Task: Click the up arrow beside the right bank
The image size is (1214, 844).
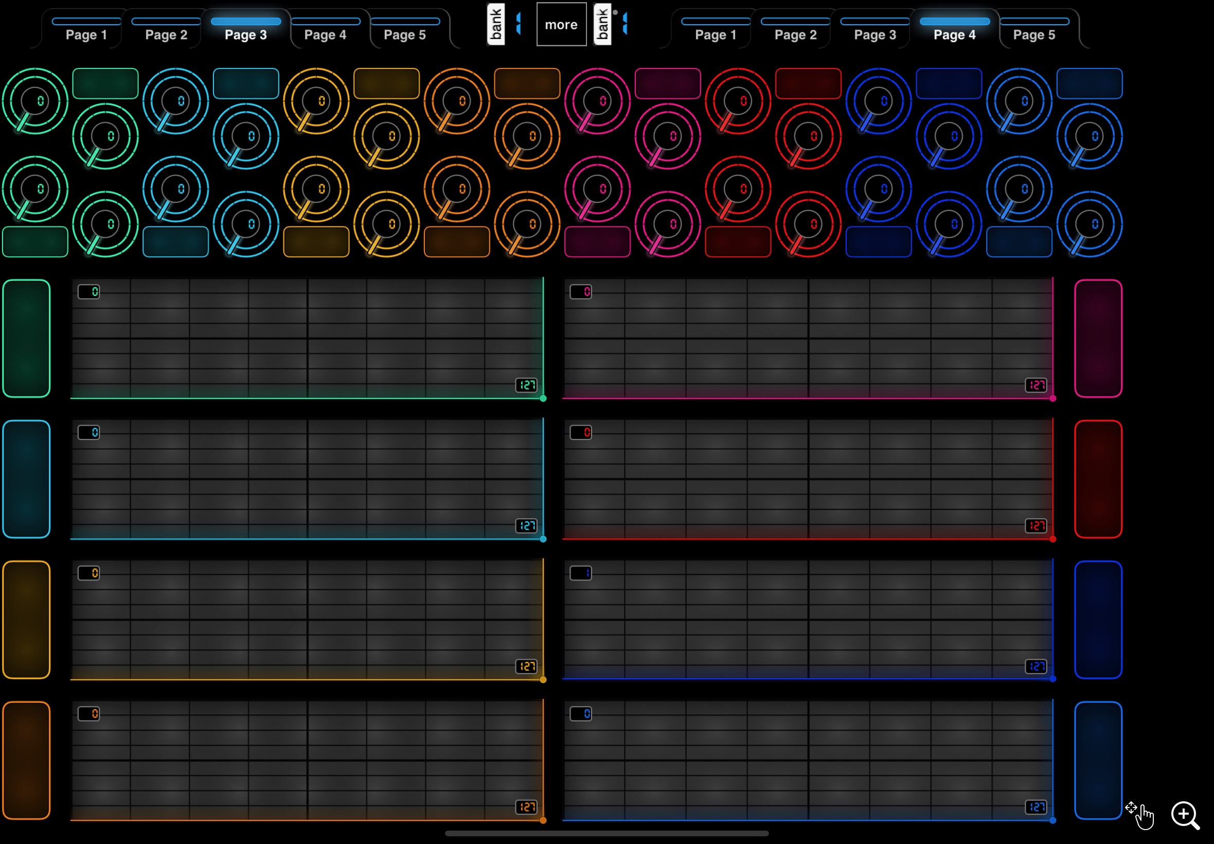Action: tap(625, 17)
